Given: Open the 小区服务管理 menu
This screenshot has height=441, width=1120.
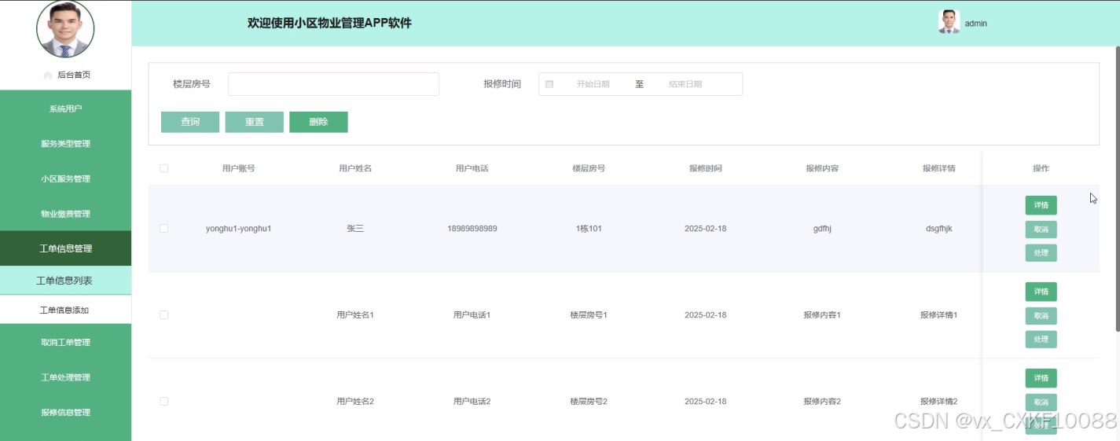Looking at the screenshot, I should click(65, 178).
